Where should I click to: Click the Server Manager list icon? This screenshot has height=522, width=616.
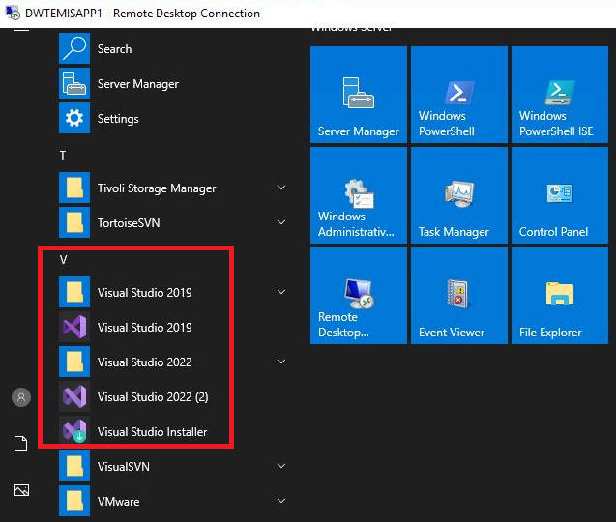point(74,83)
